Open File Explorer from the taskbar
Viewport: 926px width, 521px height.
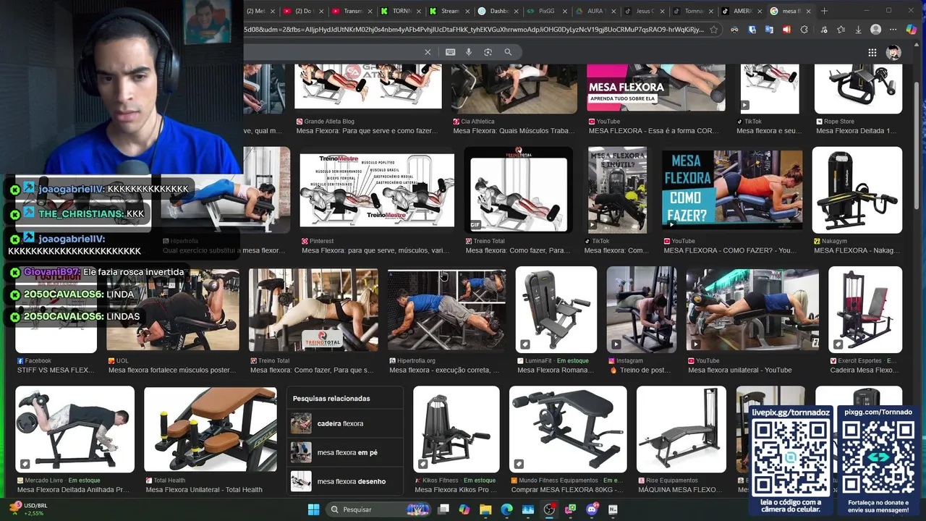click(485, 509)
